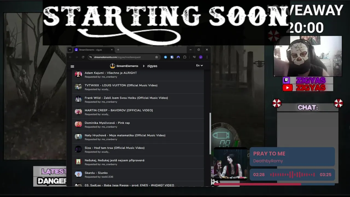The width and height of the screenshot is (350, 197).
Task: Click the Adam Kajumi song thumbnail
Action: pos(78,74)
